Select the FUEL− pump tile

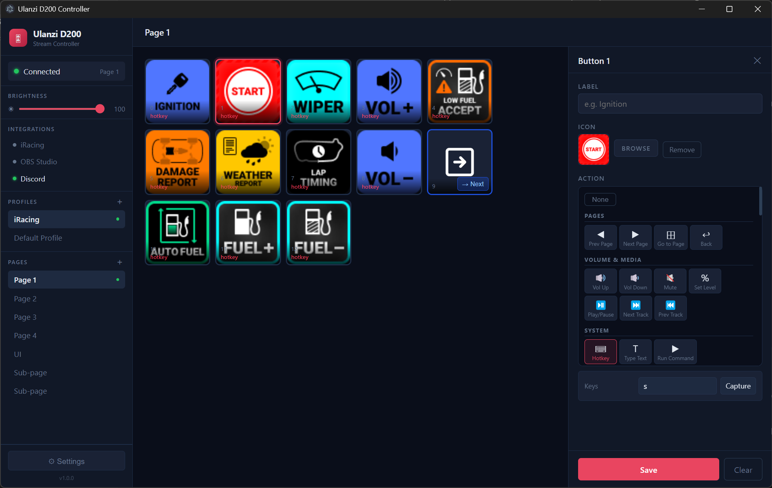click(x=319, y=233)
